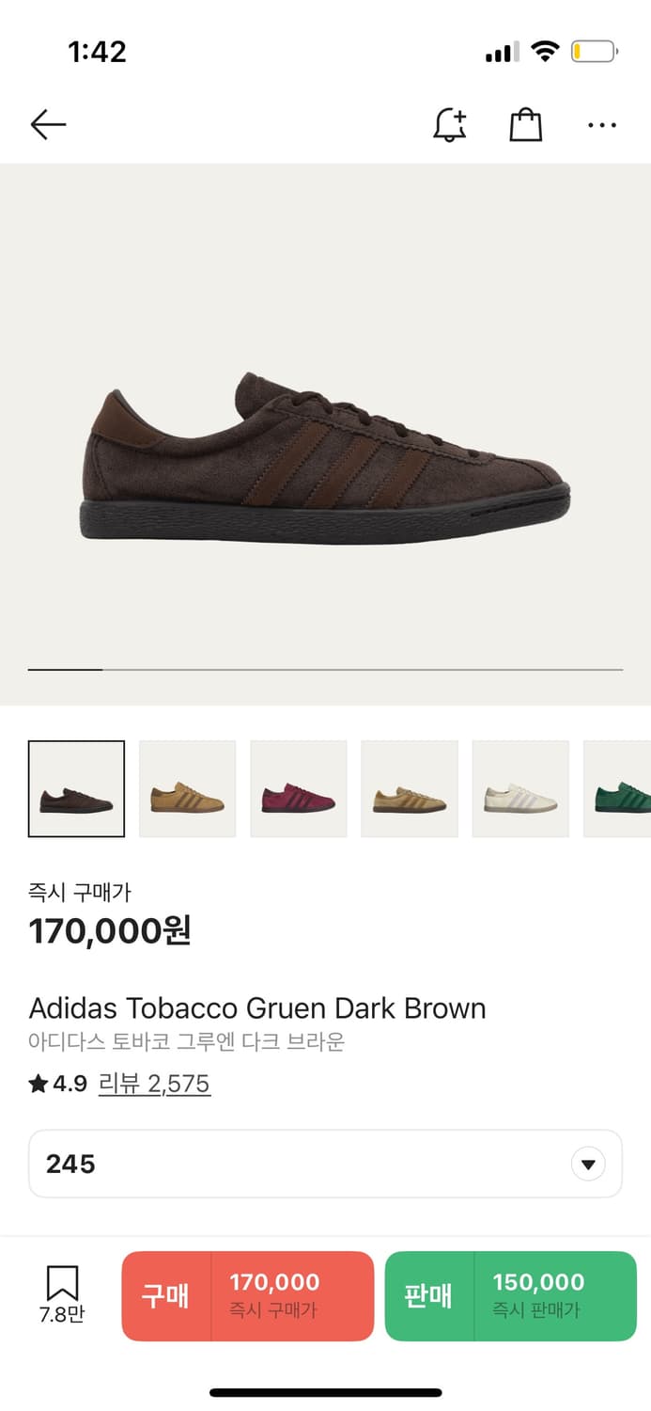651x1411 pixels.
Task: Bookmark this product with the save icon
Action: pyautogui.click(x=62, y=1292)
